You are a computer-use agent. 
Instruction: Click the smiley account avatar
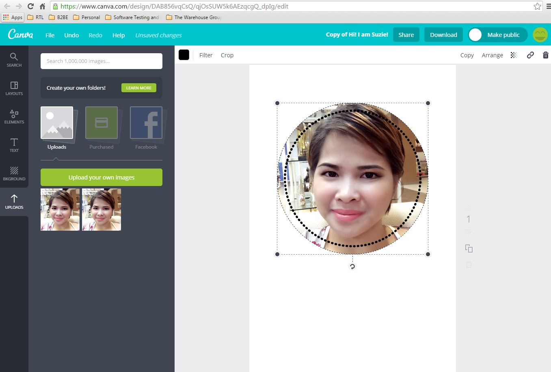click(540, 35)
